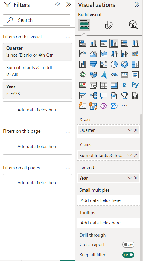Choose the 100% stacked column chart
143x261 pixels.
135,43
